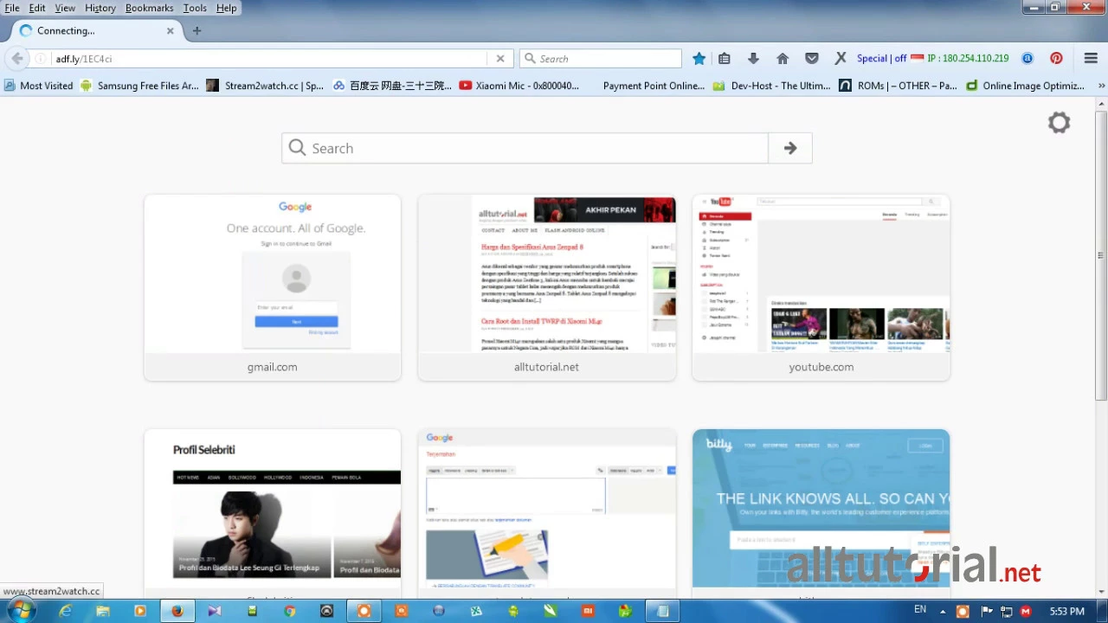Viewport: 1108px width, 623px height.
Task: Open Stream2watch.cc bookmark
Action: click(266, 86)
